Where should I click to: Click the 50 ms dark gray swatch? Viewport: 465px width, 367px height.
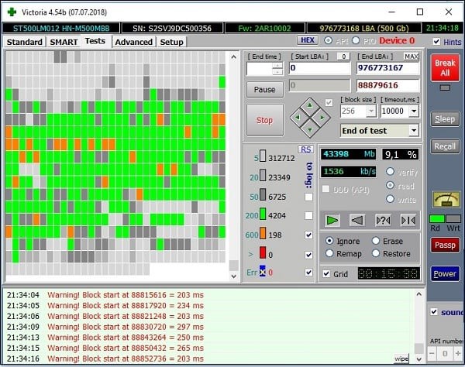point(263,194)
